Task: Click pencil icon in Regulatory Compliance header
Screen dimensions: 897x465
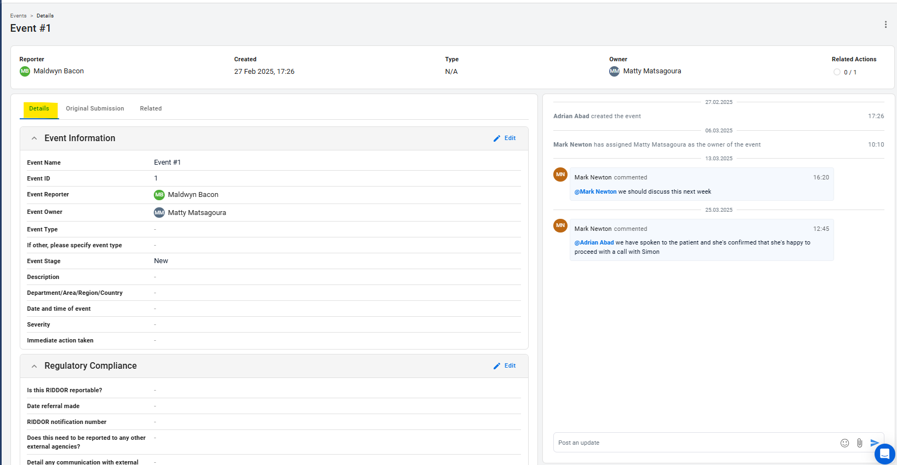Action: pos(497,366)
